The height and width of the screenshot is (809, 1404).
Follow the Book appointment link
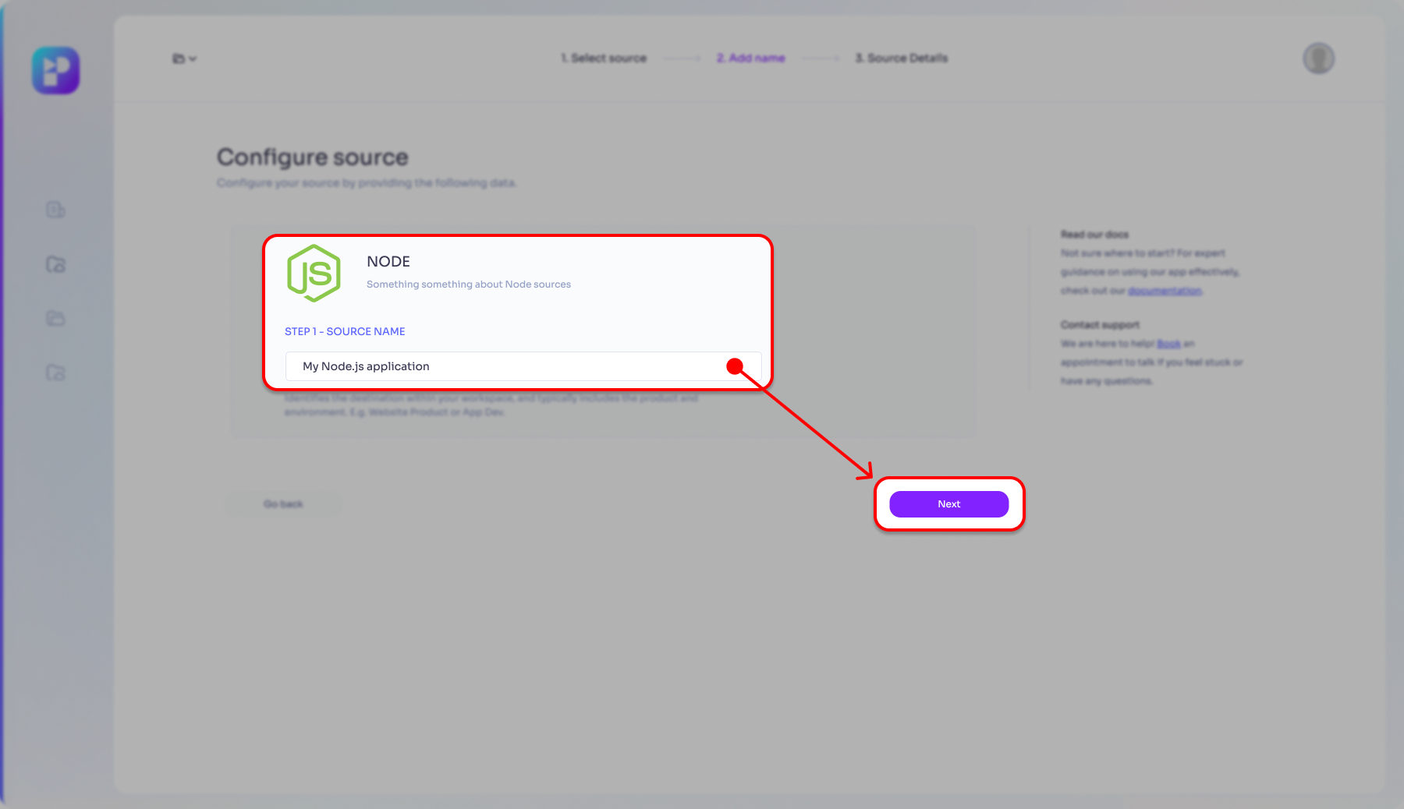[x=1168, y=344]
